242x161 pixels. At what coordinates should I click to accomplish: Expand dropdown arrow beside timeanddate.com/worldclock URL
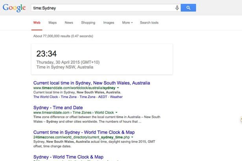click(118, 88)
